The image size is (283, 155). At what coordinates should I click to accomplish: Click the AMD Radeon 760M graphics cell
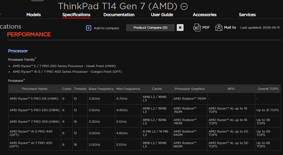pos(190,110)
